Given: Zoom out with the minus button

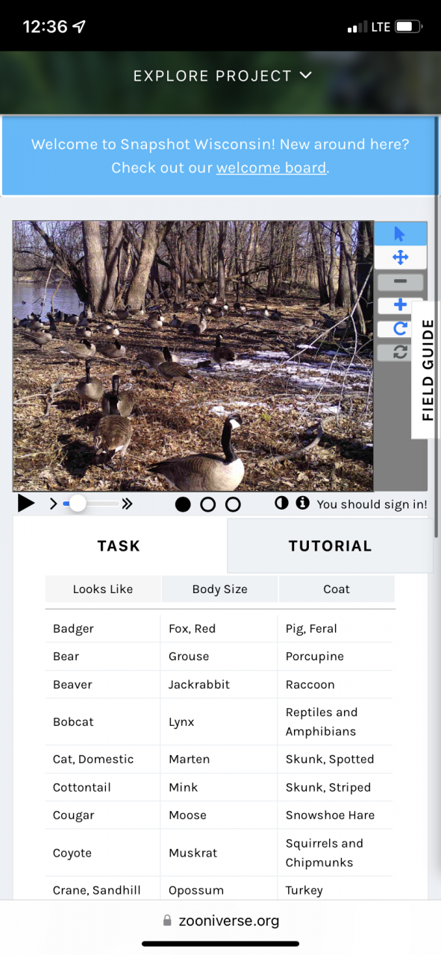Looking at the screenshot, I should pyautogui.click(x=400, y=282).
